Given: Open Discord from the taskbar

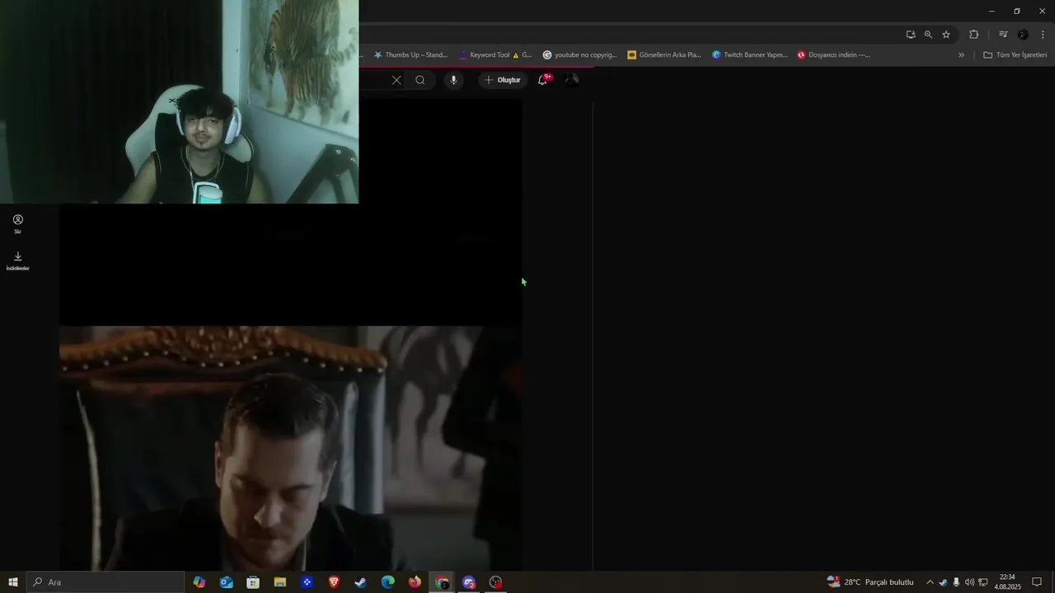Looking at the screenshot, I should pyautogui.click(x=469, y=582).
